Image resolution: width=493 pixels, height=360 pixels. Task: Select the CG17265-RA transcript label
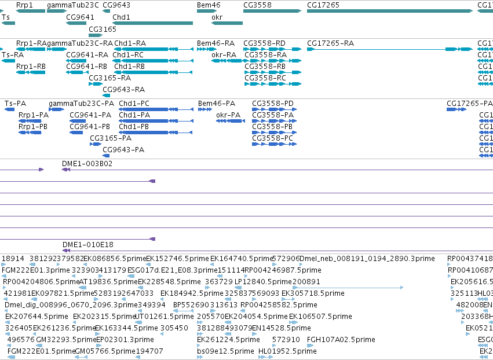point(330,43)
